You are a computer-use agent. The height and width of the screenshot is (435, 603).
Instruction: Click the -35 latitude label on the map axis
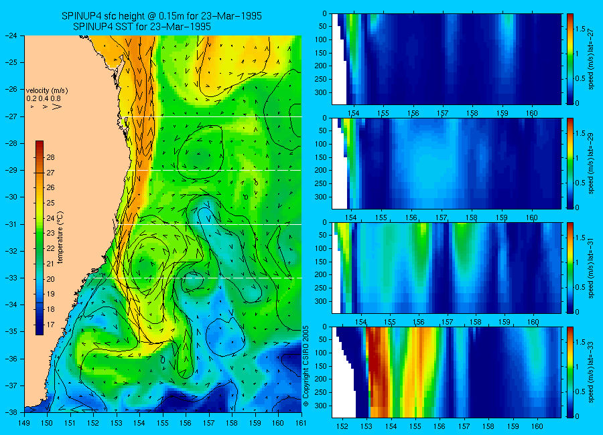pos(11,331)
